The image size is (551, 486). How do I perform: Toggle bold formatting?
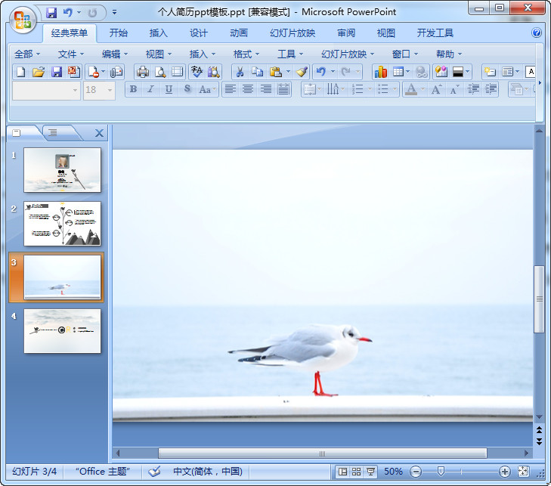133,89
